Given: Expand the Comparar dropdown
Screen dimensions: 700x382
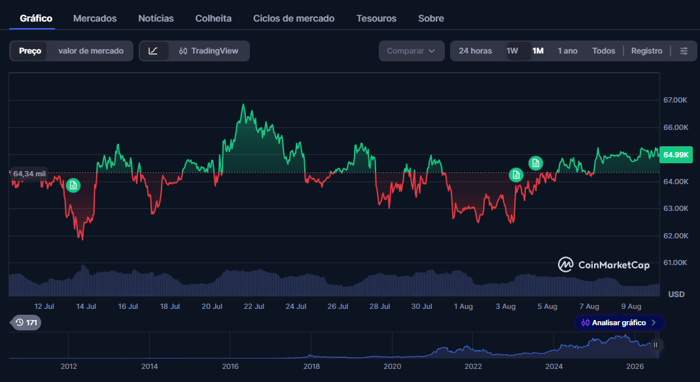Looking at the screenshot, I should [x=411, y=51].
